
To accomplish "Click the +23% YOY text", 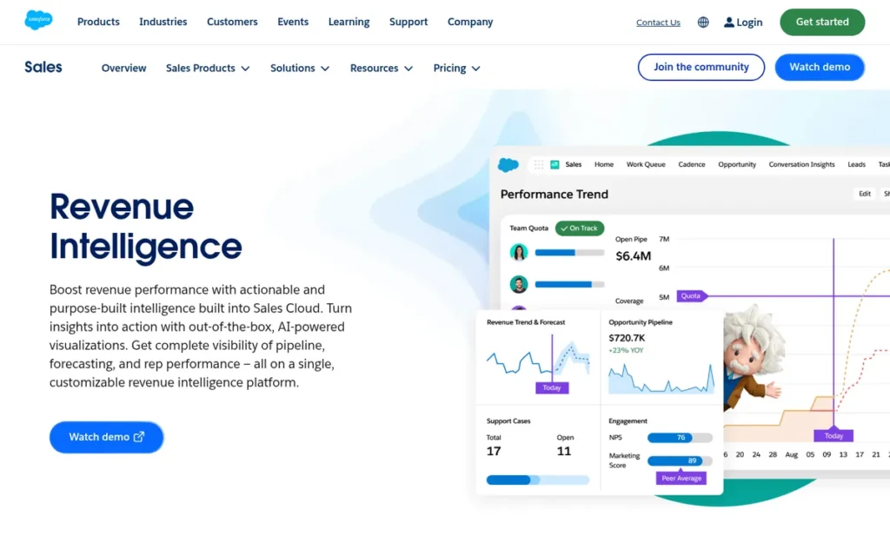I will (x=626, y=350).
